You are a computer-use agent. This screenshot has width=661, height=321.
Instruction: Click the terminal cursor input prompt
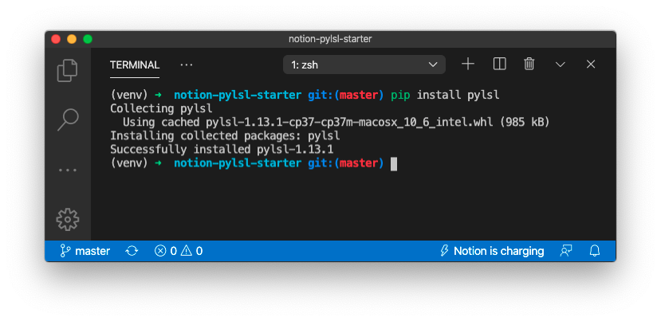pyautogui.click(x=394, y=164)
